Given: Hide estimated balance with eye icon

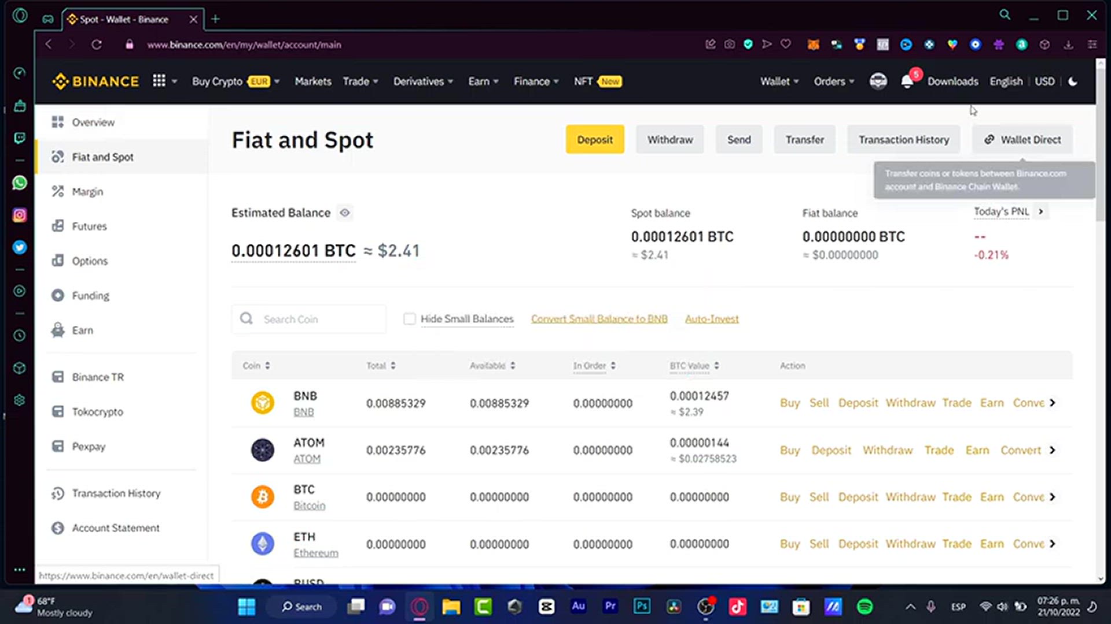Looking at the screenshot, I should pos(345,213).
